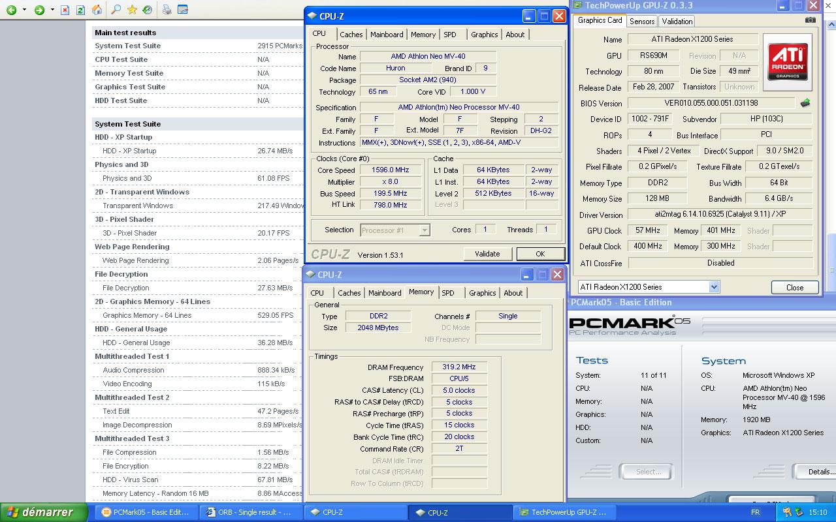Click the browser page vertical scrollbar
This screenshot has height=522, width=836.
tap(831, 261)
